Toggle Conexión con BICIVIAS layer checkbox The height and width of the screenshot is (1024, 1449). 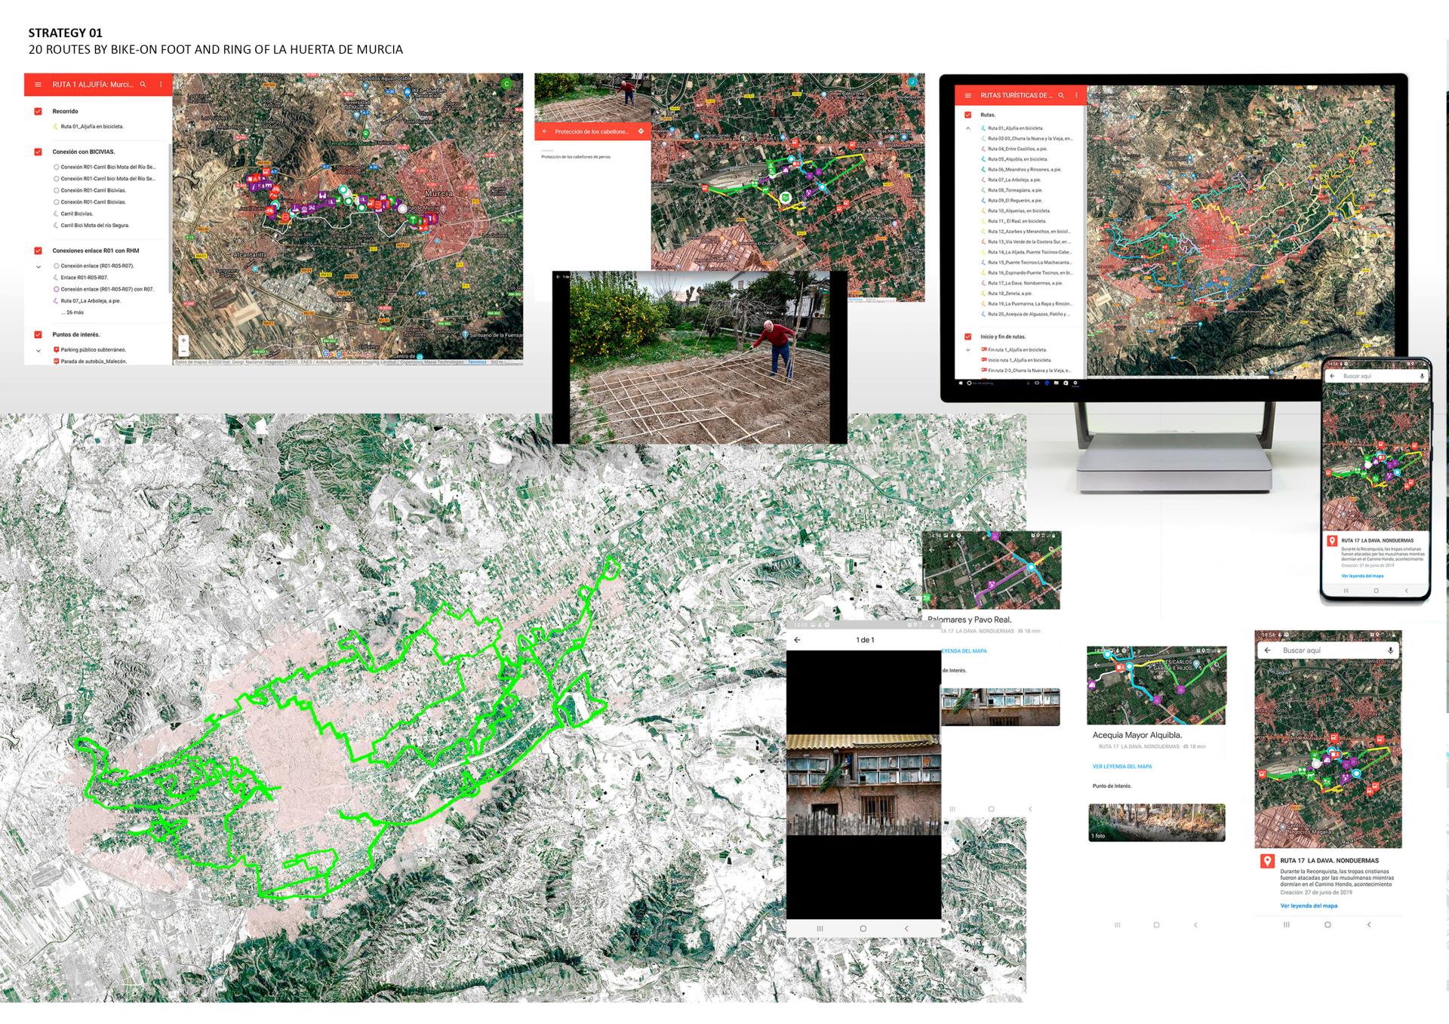coord(38,152)
